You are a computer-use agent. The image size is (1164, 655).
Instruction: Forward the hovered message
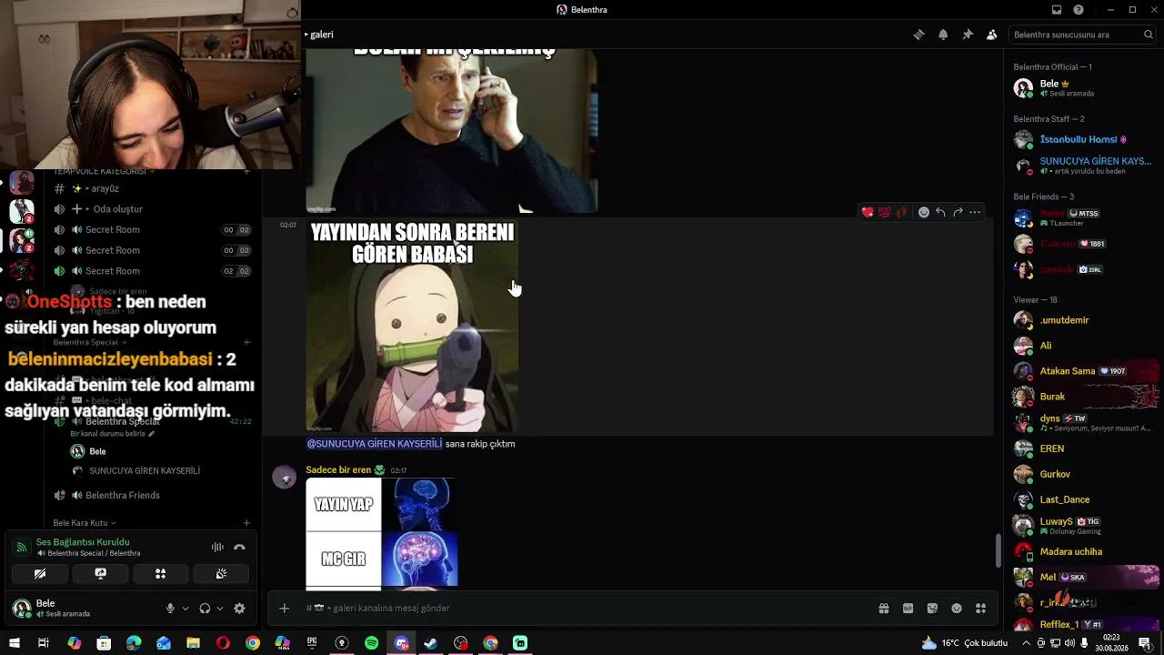(x=958, y=212)
